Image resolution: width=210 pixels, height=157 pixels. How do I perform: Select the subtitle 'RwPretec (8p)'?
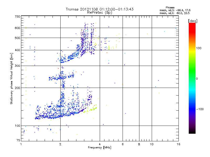(99, 13)
